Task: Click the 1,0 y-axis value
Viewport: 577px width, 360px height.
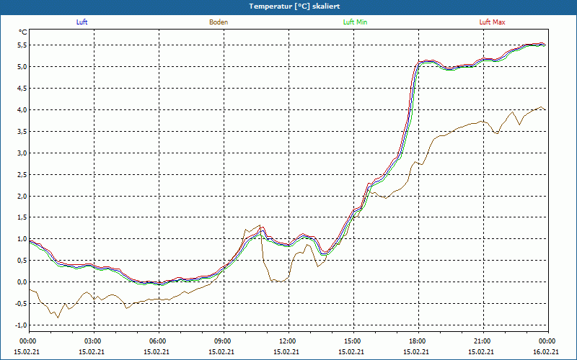Action: 22,239
